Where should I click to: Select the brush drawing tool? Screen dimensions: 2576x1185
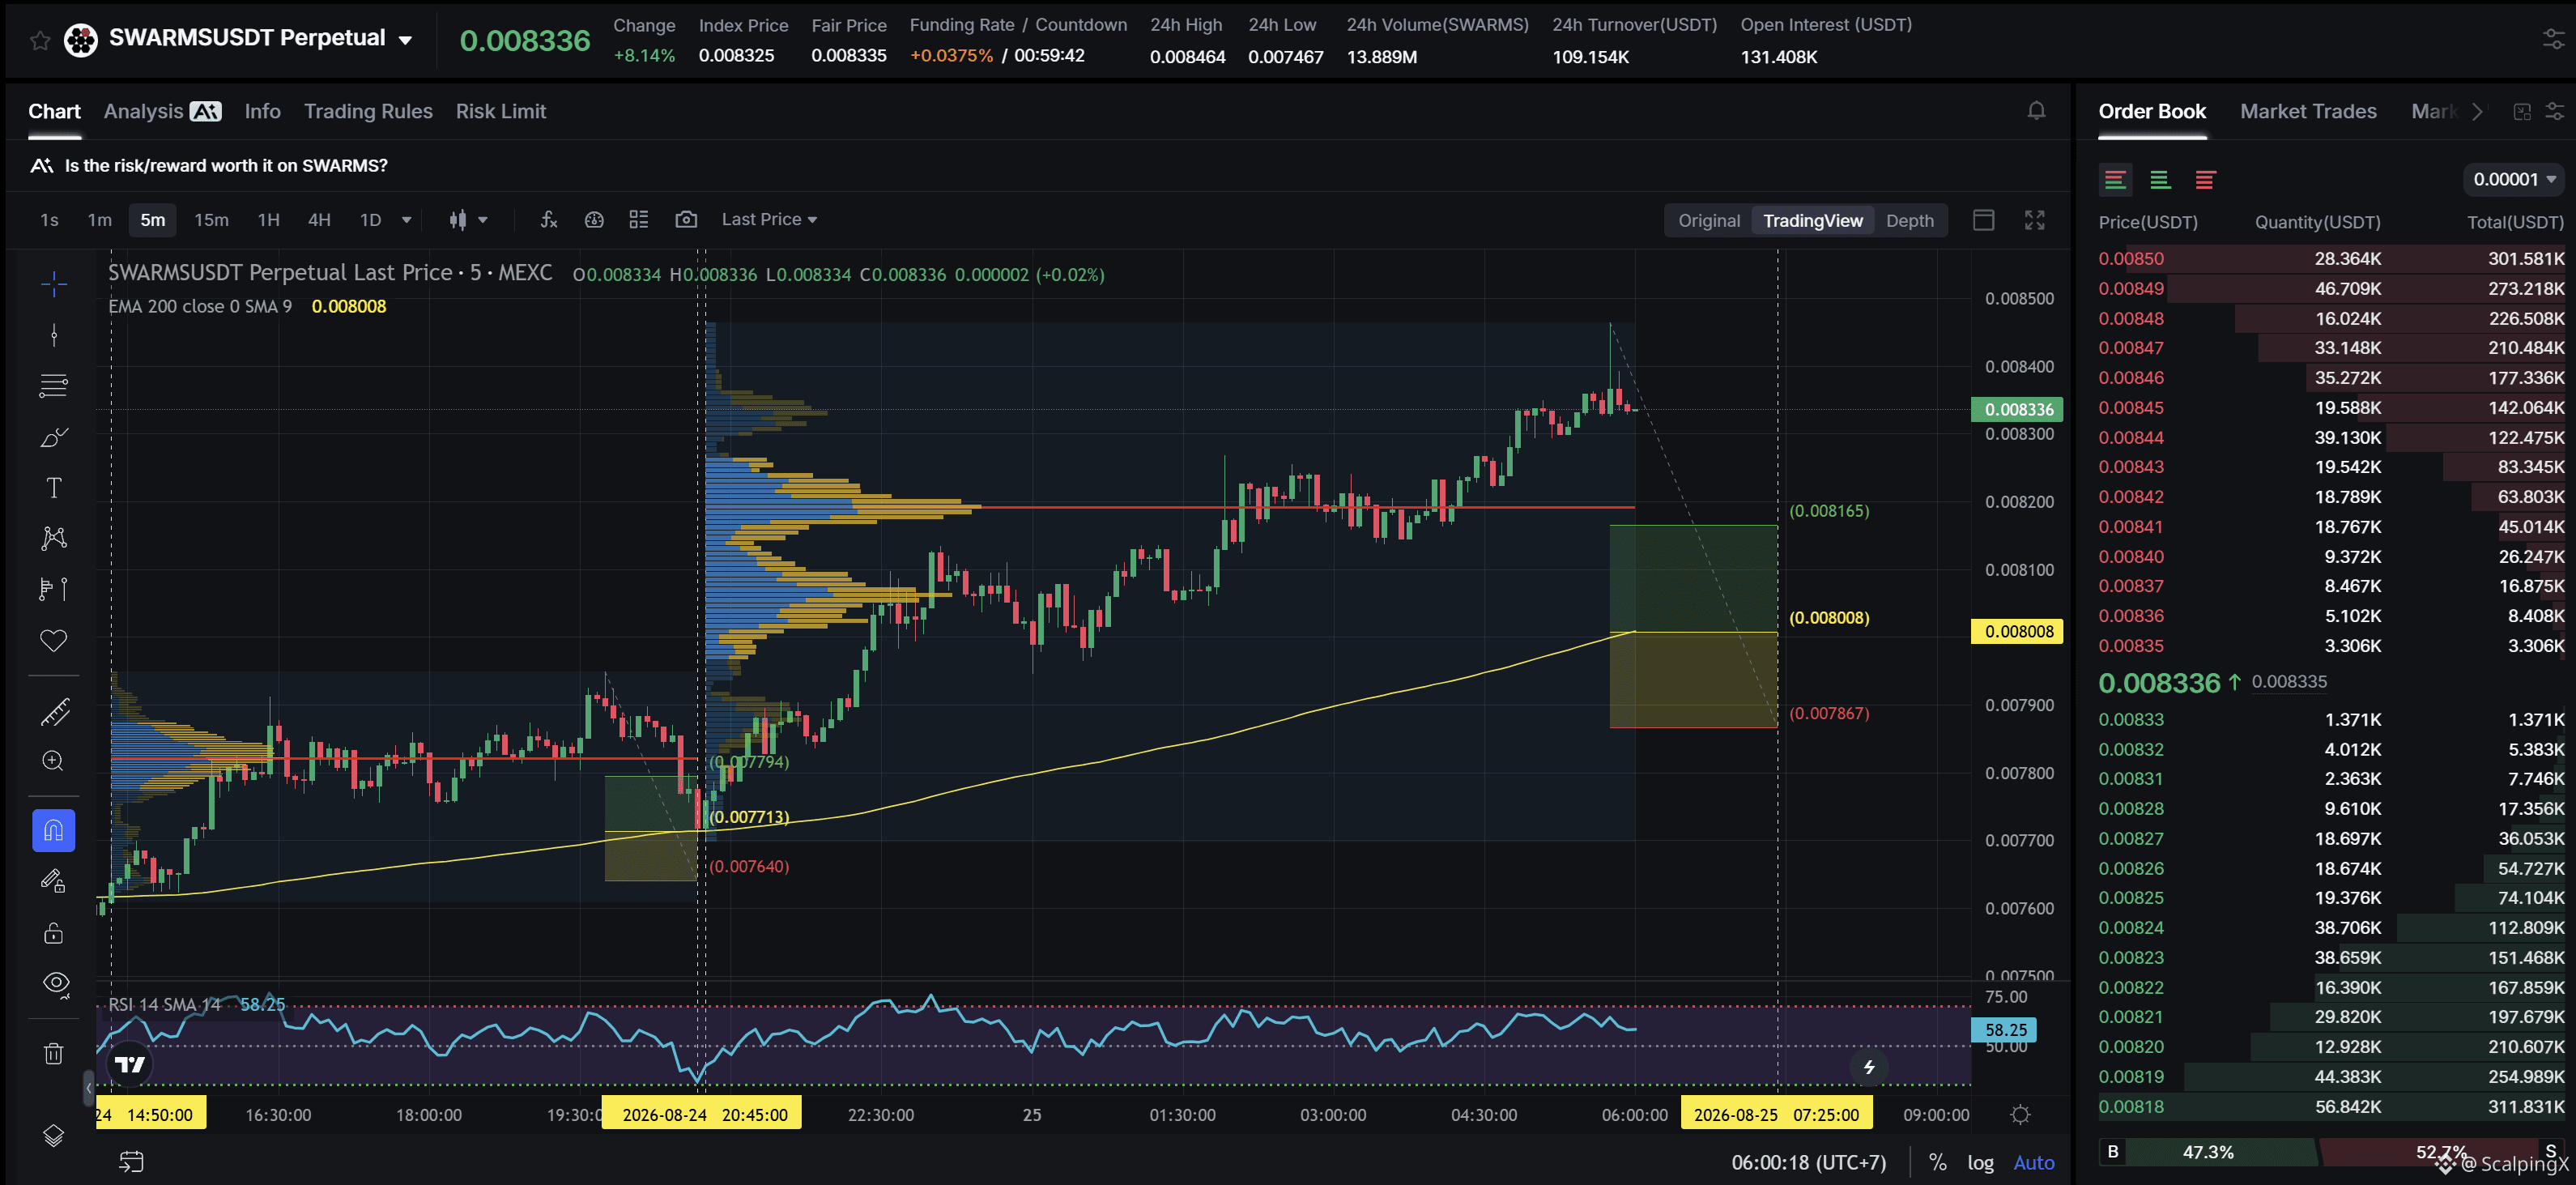click(x=54, y=437)
